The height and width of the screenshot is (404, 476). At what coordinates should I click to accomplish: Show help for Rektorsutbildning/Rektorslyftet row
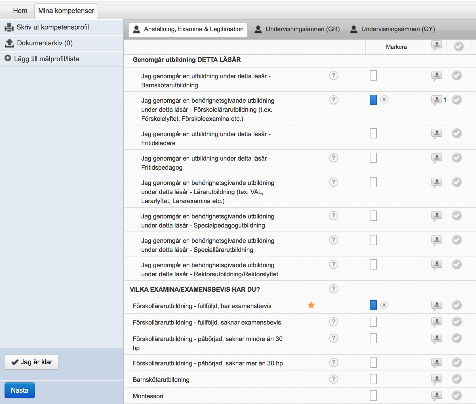(334, 264)
